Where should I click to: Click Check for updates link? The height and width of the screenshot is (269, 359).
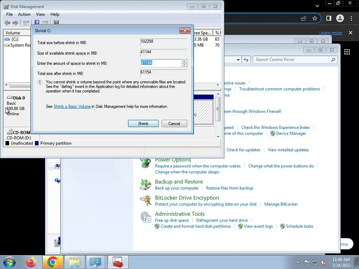coord(243,150)
